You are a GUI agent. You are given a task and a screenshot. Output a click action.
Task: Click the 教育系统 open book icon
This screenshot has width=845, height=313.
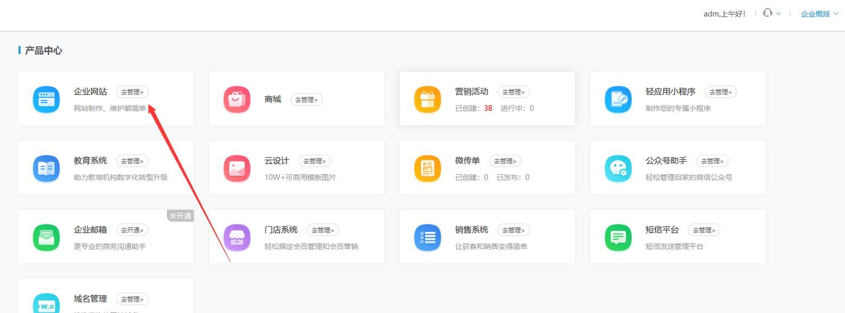pyautogui.click(x=46, y=168)
